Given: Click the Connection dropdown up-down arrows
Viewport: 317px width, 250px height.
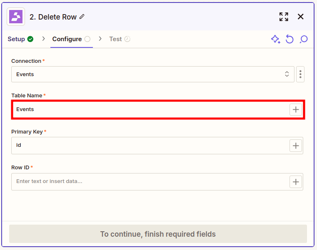Looking at the screenshot, I should tap(287, 74).
